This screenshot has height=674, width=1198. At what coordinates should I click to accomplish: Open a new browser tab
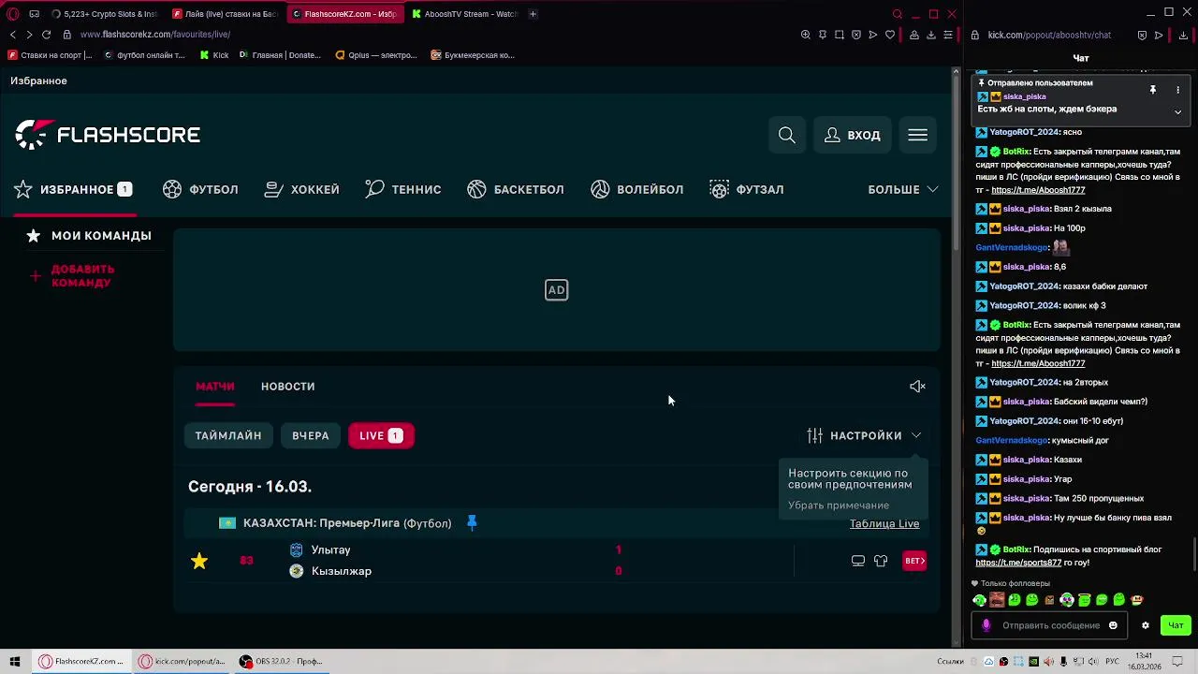click(533, 14)
